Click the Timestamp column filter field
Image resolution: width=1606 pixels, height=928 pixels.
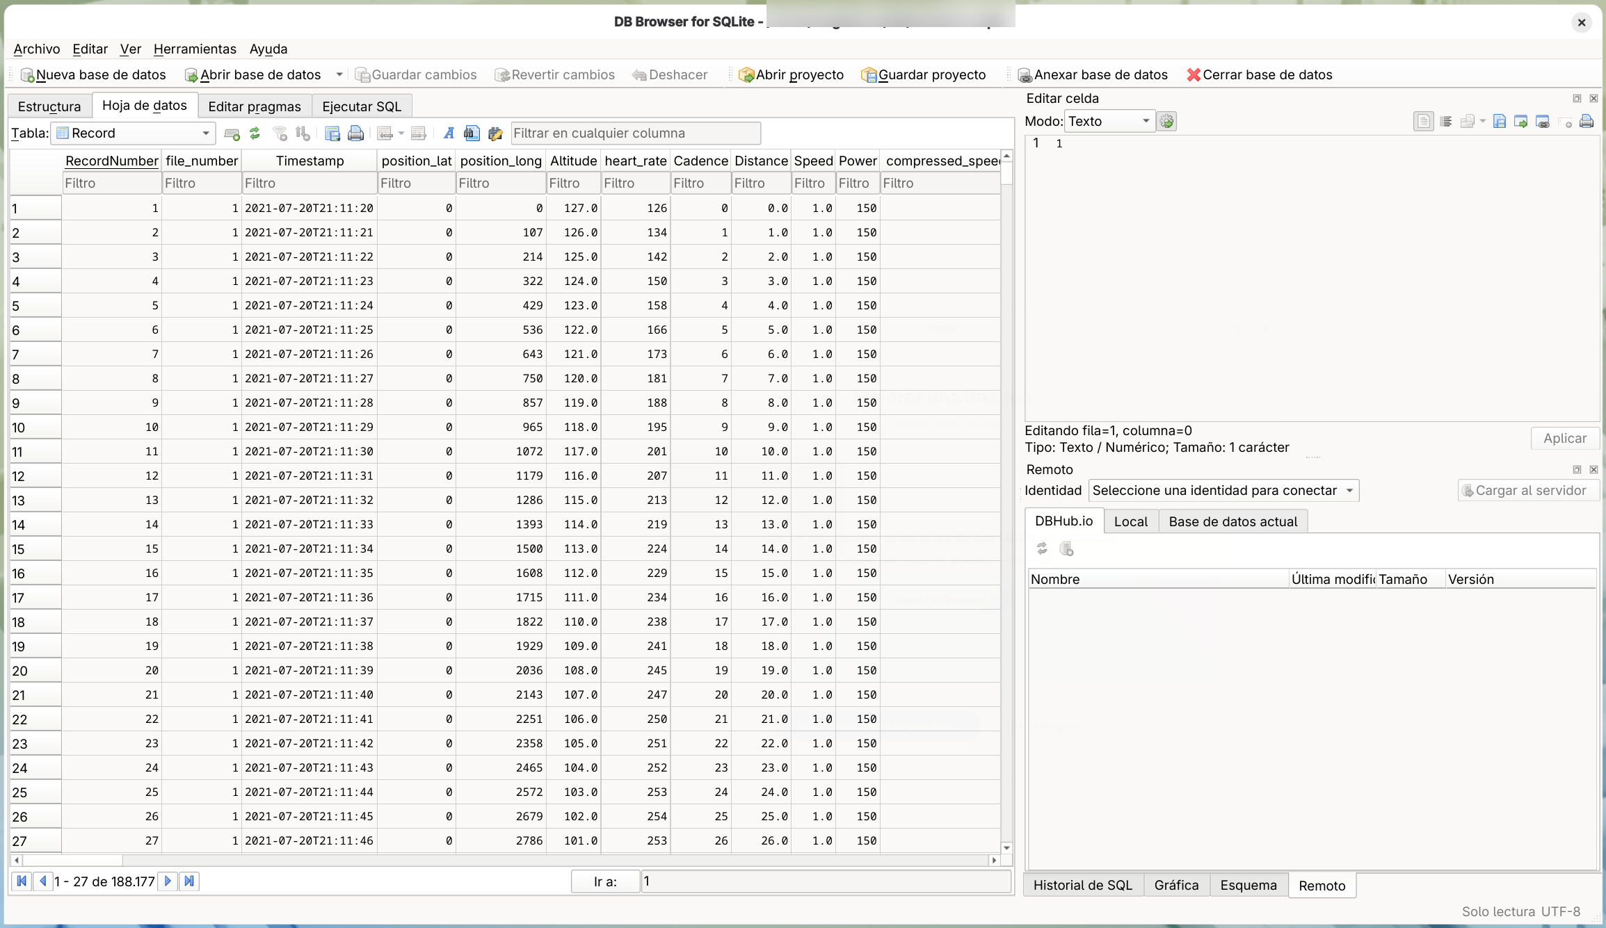coord(310,183)
